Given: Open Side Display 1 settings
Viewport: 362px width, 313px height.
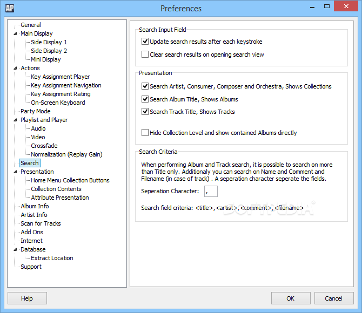Looking at the screenshot, I should click(x=49, y=42).
